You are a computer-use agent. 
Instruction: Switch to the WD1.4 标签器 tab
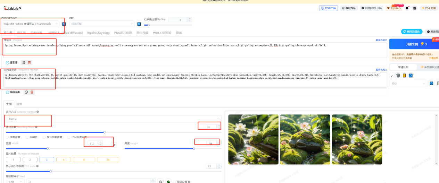(162, 33)
